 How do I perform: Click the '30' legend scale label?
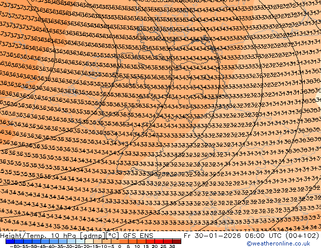point(172,246)
